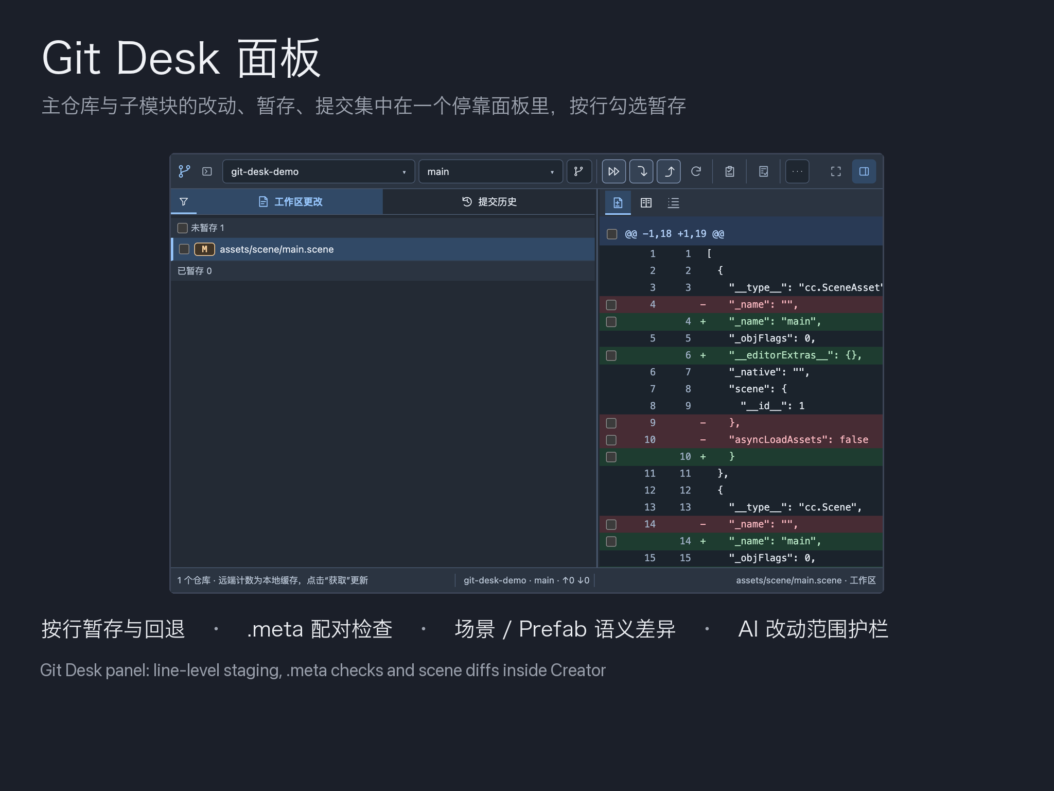
Task: Check the added line 14 "_name": "main" checkbox
Action: point(611,542)
